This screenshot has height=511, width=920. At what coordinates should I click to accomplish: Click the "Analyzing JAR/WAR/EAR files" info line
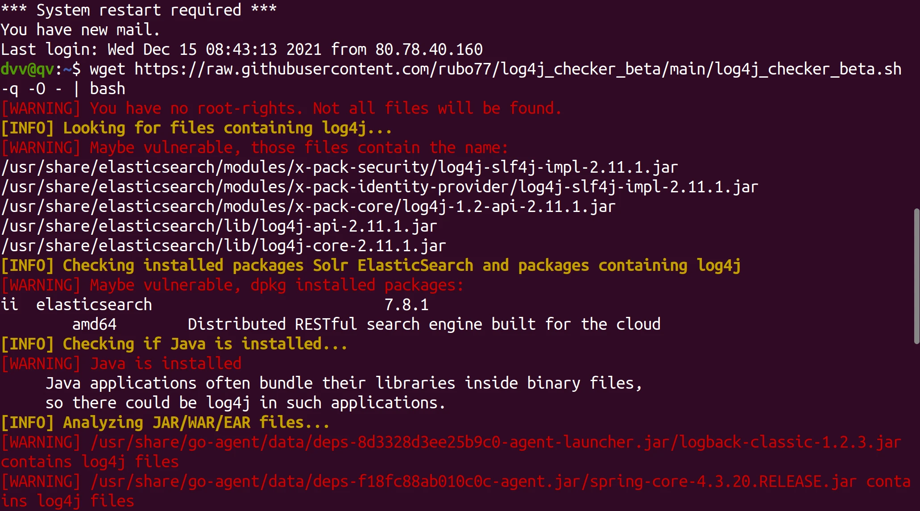[165, 423]
